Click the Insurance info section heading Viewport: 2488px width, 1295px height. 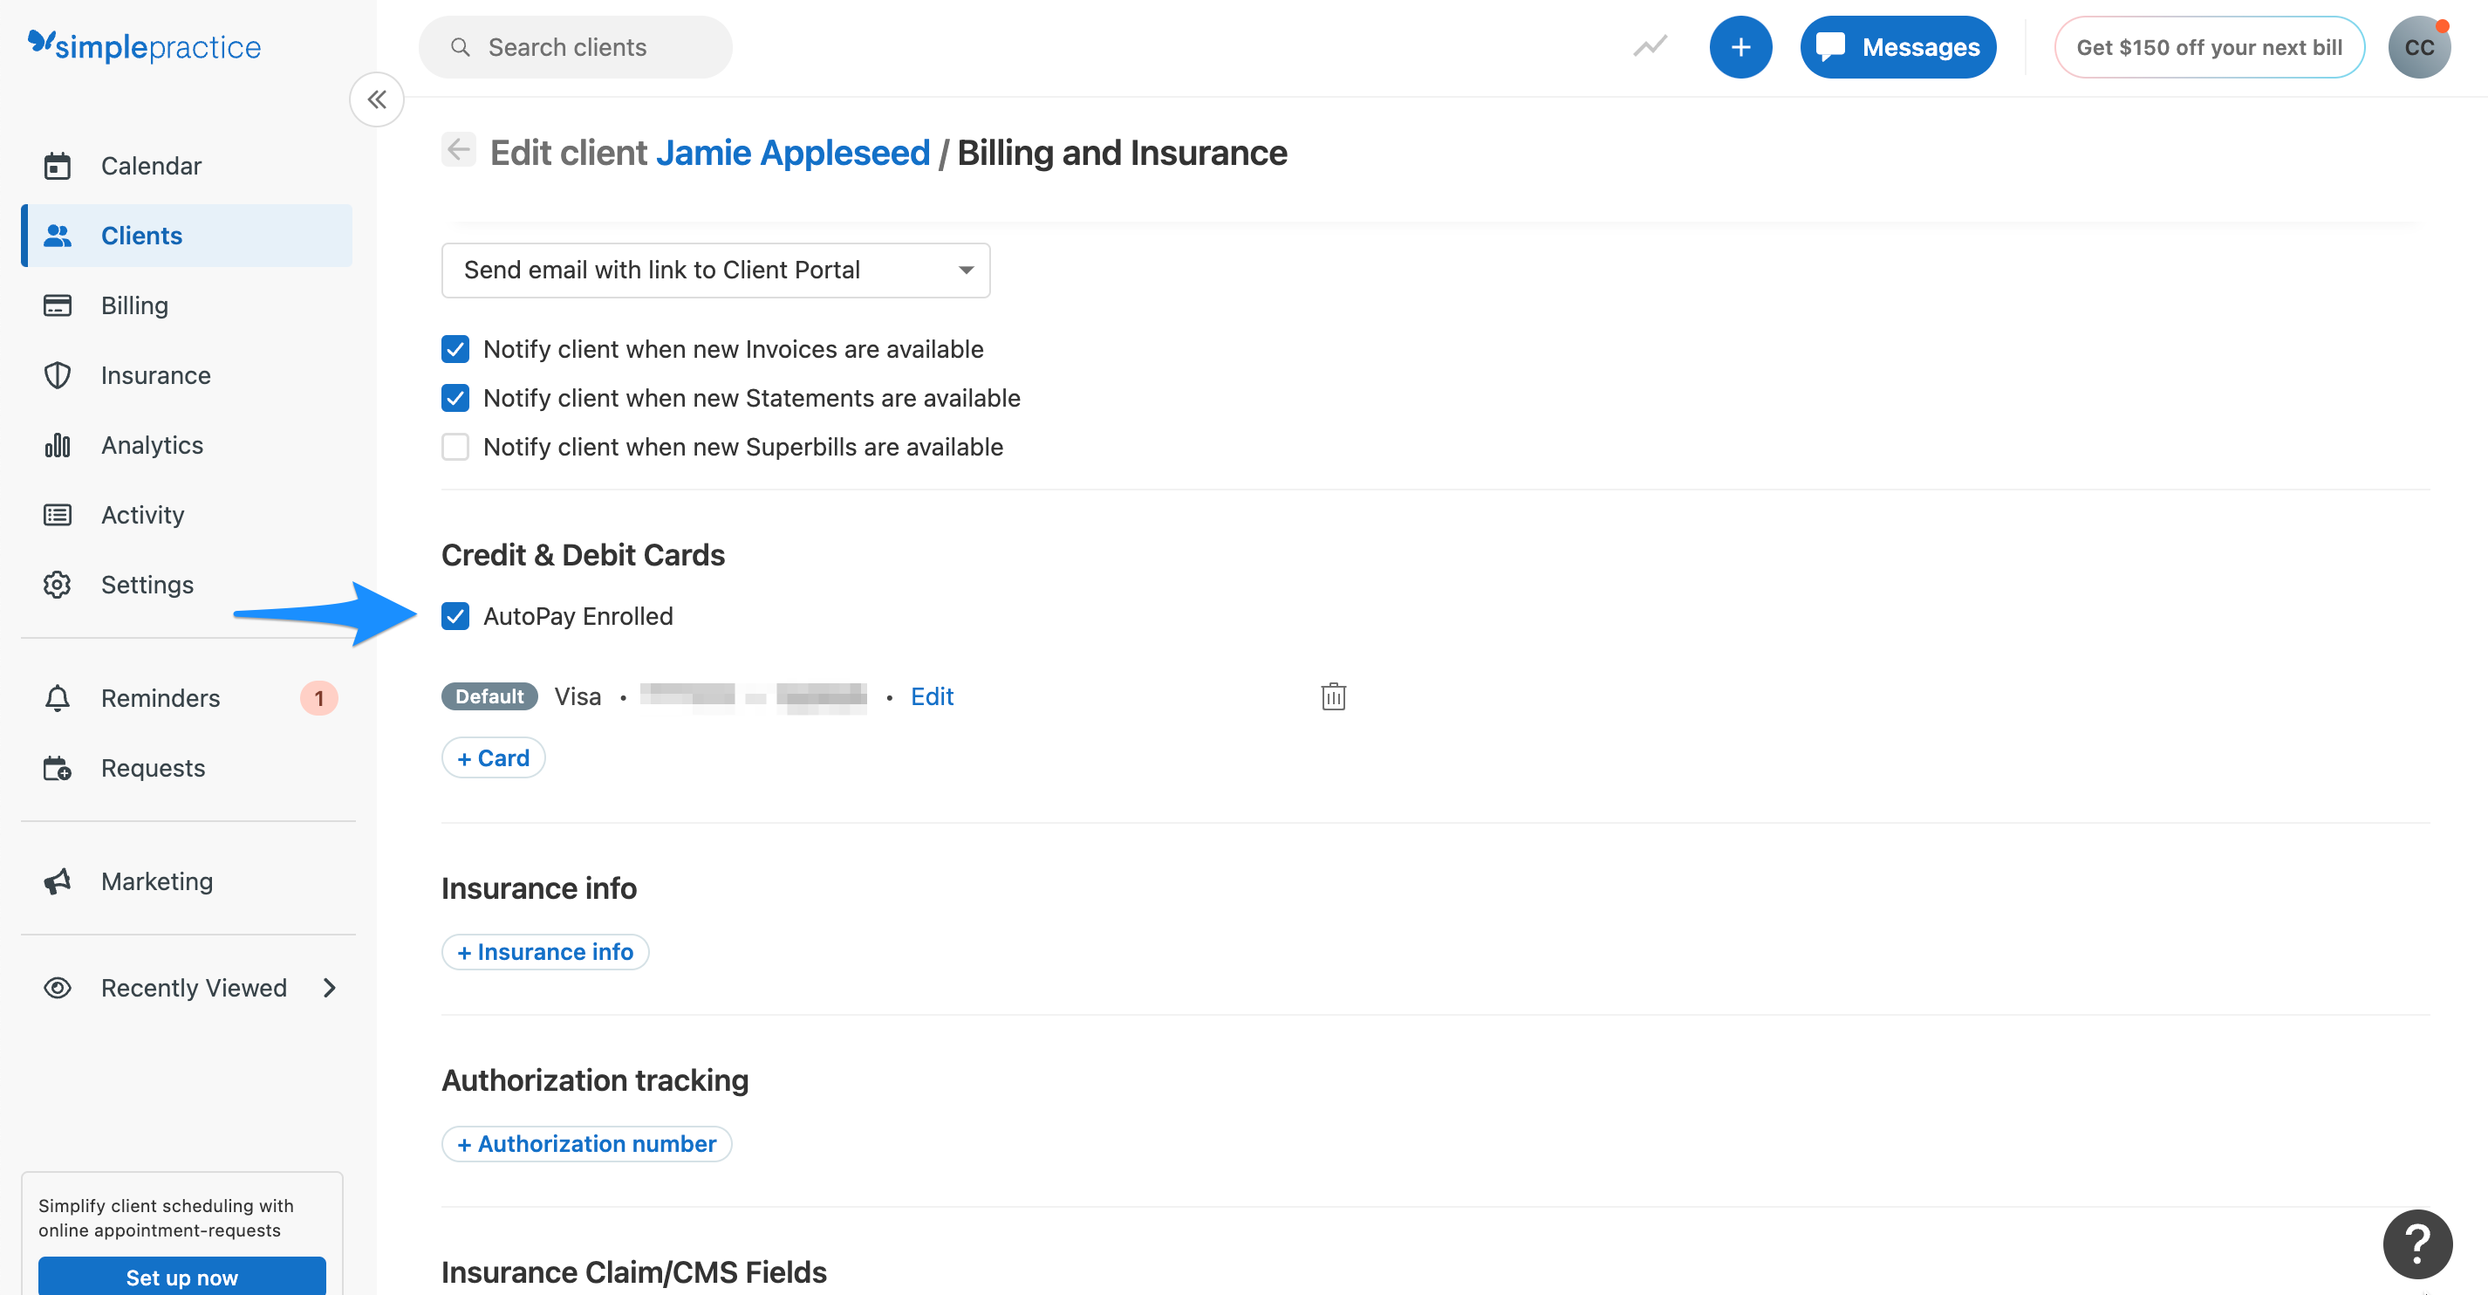[x=538, y=887]
